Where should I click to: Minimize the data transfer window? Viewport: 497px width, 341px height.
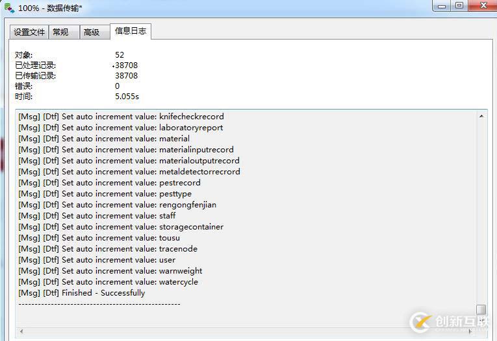point(443,5)
